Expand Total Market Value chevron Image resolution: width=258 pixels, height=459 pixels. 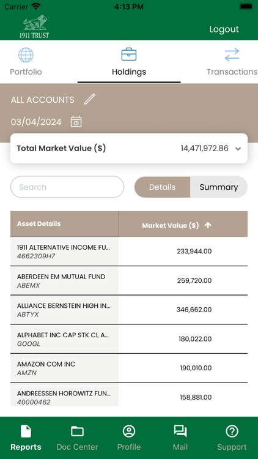click(238, 149)
